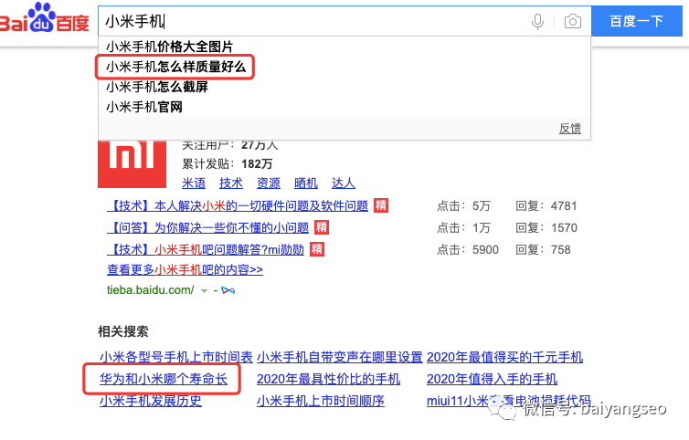689x440 pixels.
Task: Open the 资源 sub-forum link
Action: [269, 183]
